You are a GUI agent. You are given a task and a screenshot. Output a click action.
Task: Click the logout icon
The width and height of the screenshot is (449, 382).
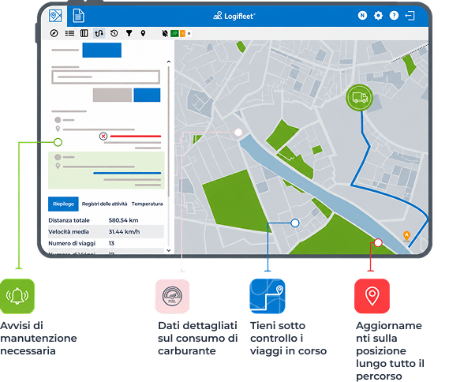coord(410,16)
